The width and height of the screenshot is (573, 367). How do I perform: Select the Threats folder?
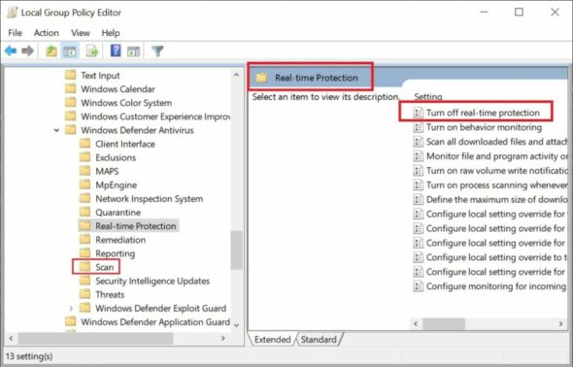tap(102, 295)
